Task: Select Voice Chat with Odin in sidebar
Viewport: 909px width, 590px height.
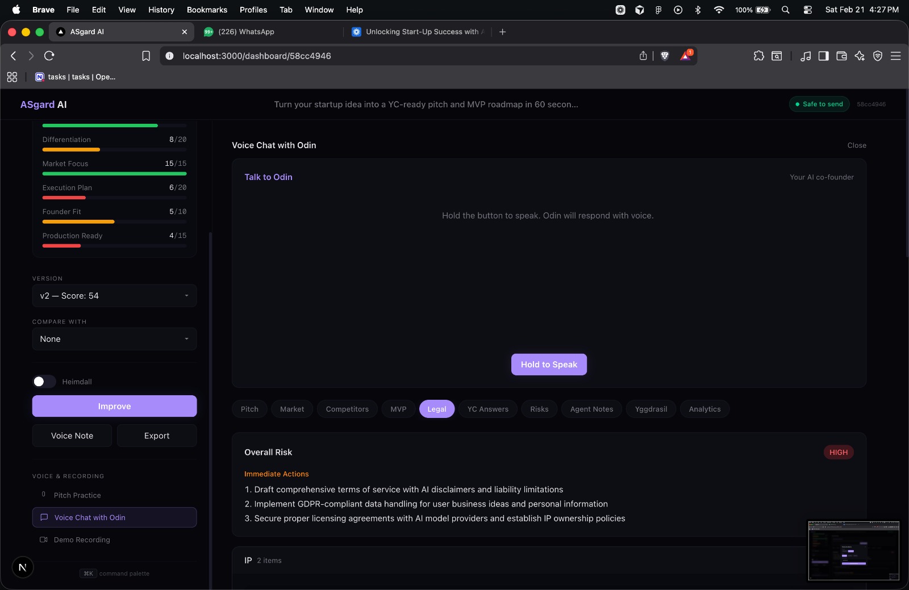Action: (x=114, y=517)
